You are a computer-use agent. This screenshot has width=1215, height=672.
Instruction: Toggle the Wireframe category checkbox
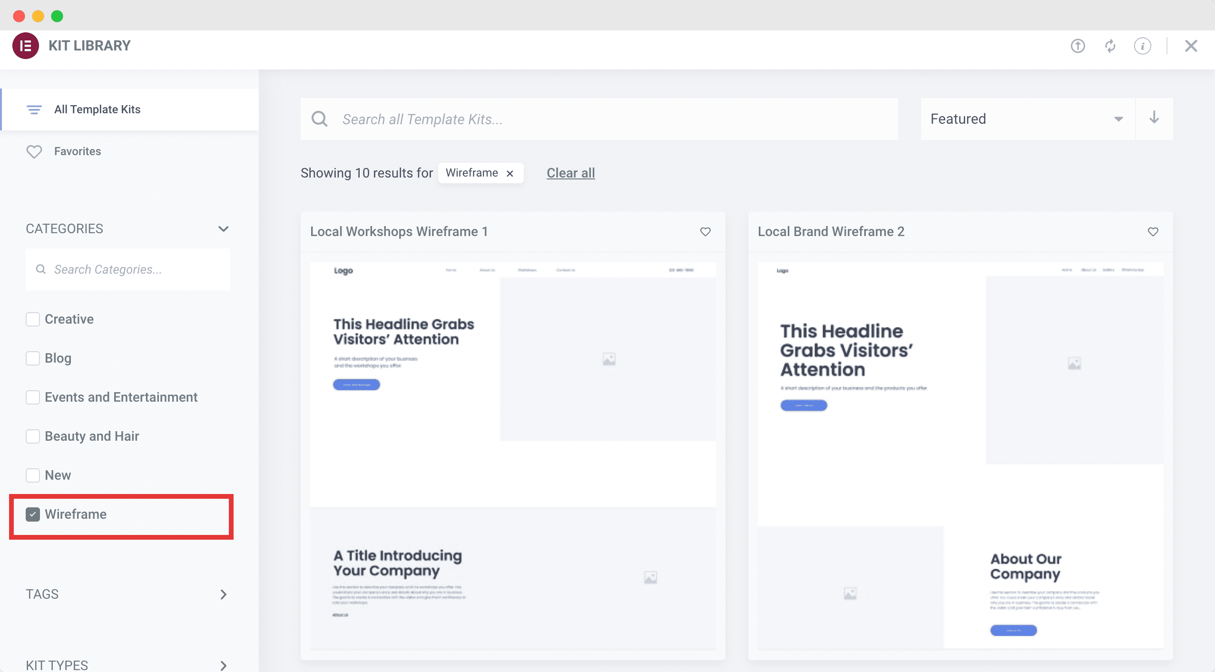tap(32, 514)
